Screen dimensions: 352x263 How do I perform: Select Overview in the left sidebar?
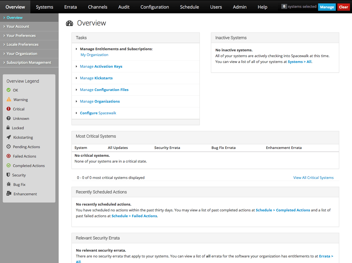coord(29,17)
